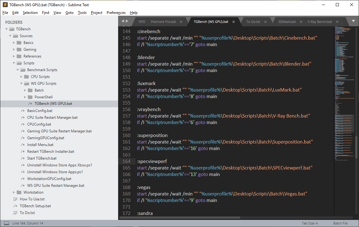359x227 pixels.
Task: Change Batch File syntax in status bar
Action: point(340,223)
